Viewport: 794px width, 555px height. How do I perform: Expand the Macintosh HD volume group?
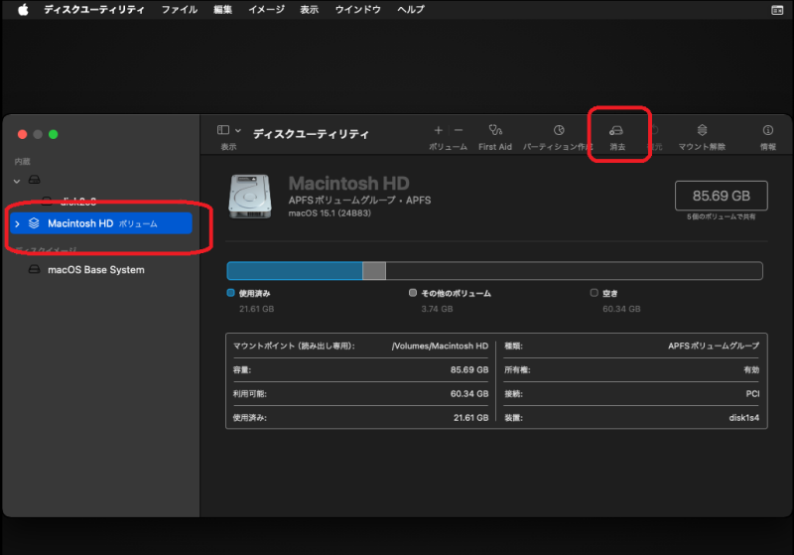(17, 224)
